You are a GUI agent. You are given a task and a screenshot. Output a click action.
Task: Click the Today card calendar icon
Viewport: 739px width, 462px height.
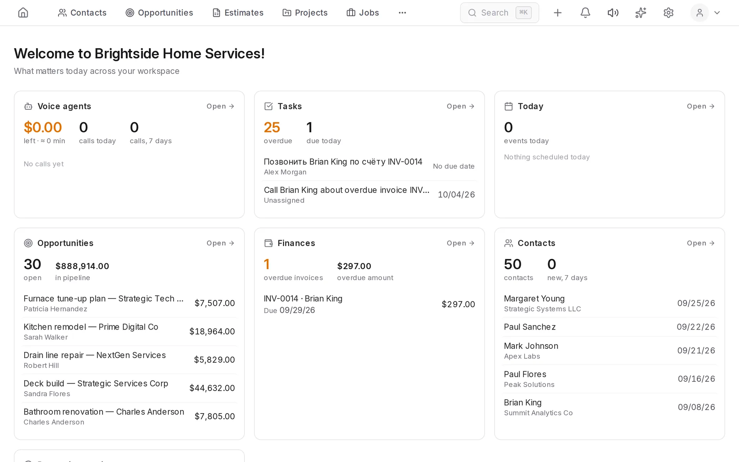coord(508,106)
